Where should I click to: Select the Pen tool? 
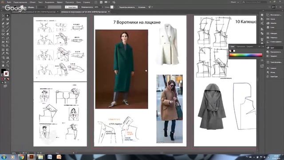(x=3, y=24)
